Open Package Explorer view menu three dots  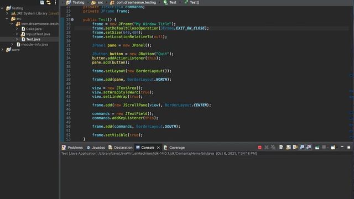click(x=55, y=2)
